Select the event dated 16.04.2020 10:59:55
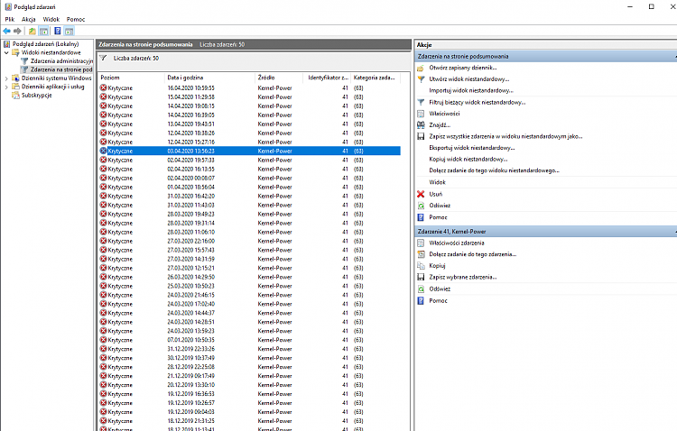The image size is (677, 431). click(190, 88)
